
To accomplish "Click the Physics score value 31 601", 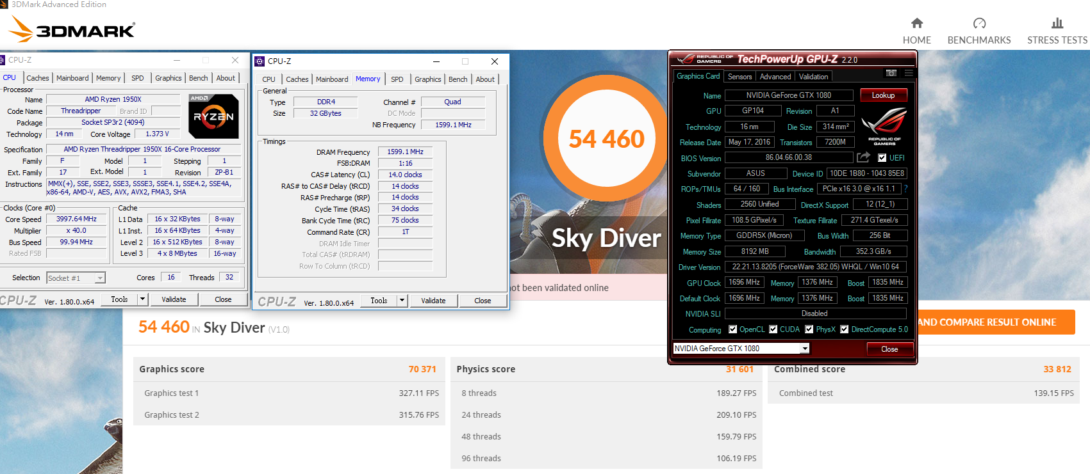I will (739, 369).
